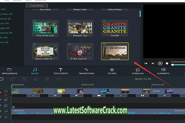This screenshot has height=123, width=185.
Task: Click the redo arrow icon
Action: point(13,79)
